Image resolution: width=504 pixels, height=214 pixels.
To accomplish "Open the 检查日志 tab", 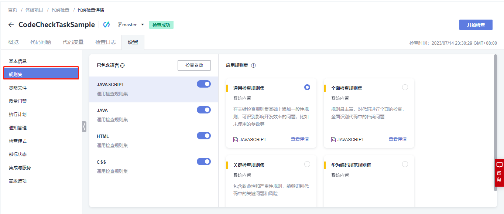I will [106, 42].
